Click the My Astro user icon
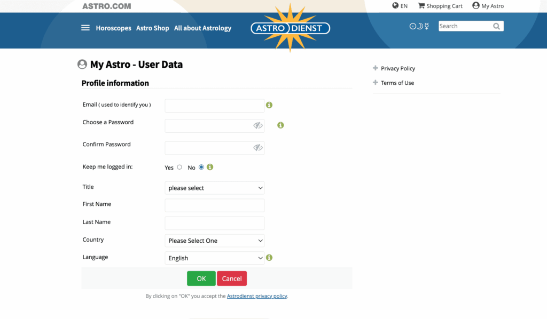This screenshot has width=547, height=319. coord(476,5)
